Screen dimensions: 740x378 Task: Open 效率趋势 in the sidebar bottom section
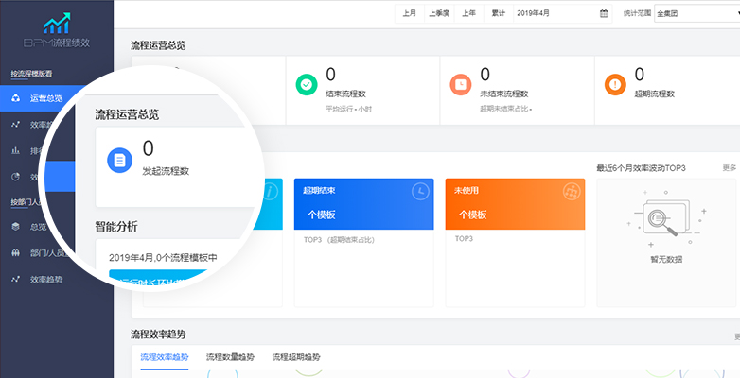pyautogui.click(x=47, y=280)
